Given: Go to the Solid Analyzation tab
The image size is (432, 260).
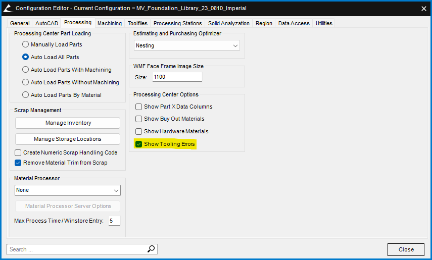Looking at the screenshot, I should [228, 23].
